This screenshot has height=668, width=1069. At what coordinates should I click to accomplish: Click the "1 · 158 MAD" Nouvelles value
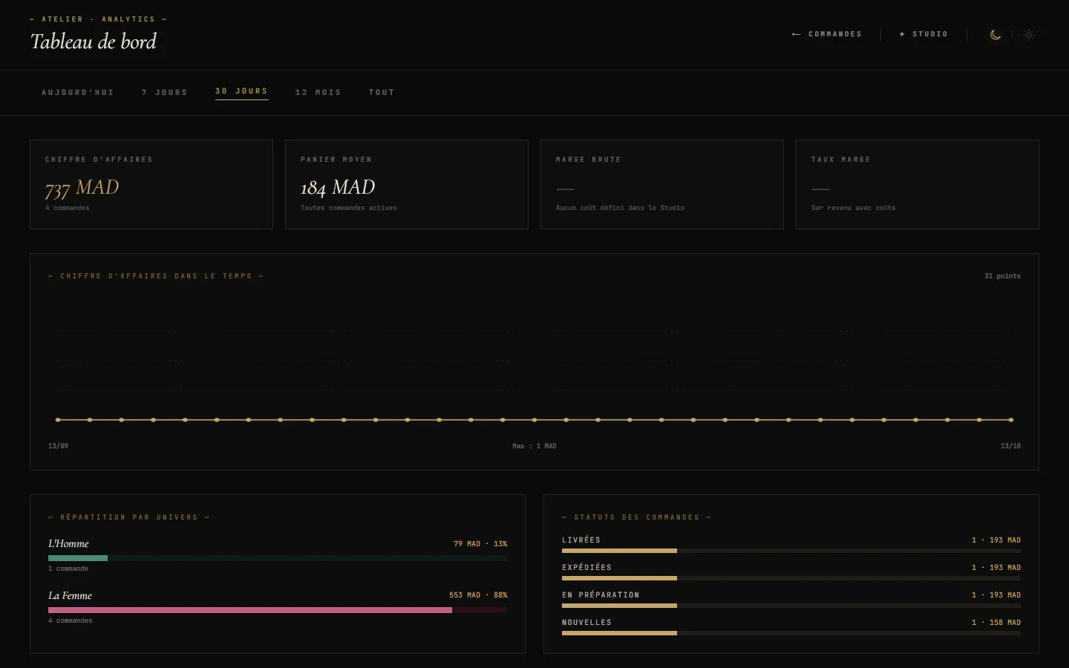tap(996, 623)
